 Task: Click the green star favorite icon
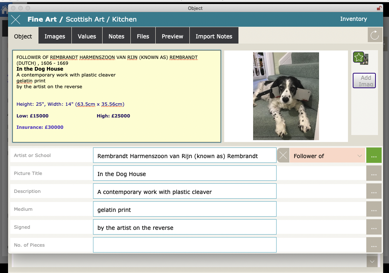point(358,57)
